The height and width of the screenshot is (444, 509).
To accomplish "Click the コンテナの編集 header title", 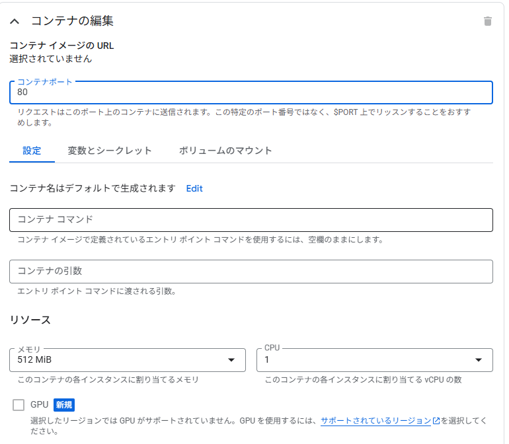I will click(x=73, y=21).
